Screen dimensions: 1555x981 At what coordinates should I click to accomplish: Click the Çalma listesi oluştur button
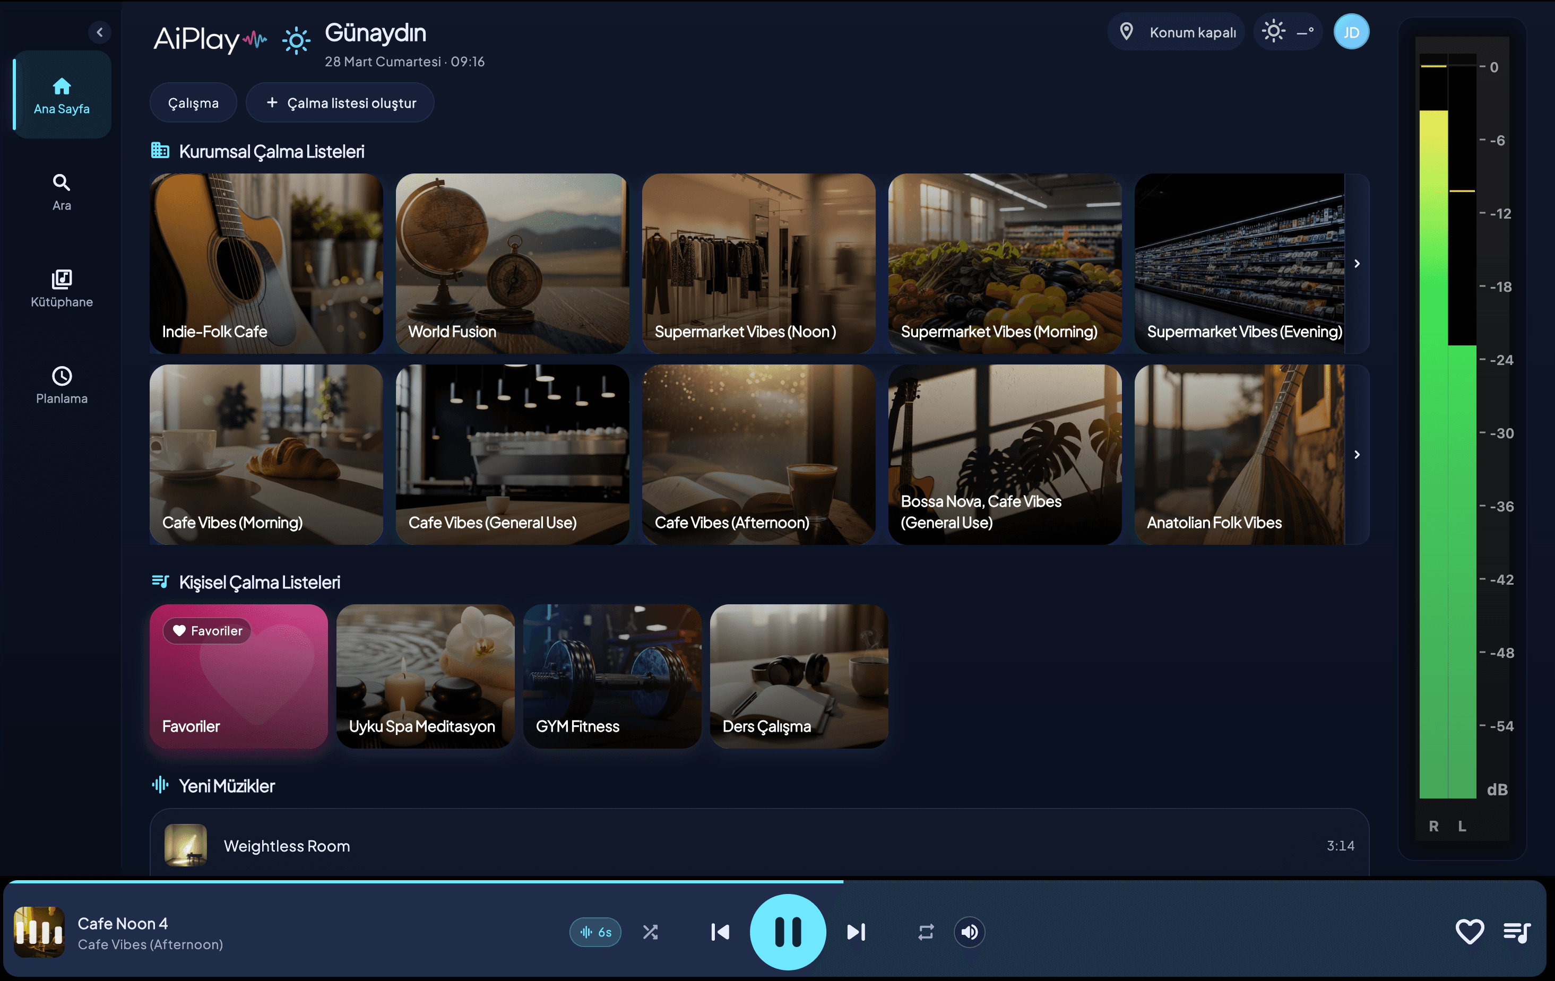340,102
